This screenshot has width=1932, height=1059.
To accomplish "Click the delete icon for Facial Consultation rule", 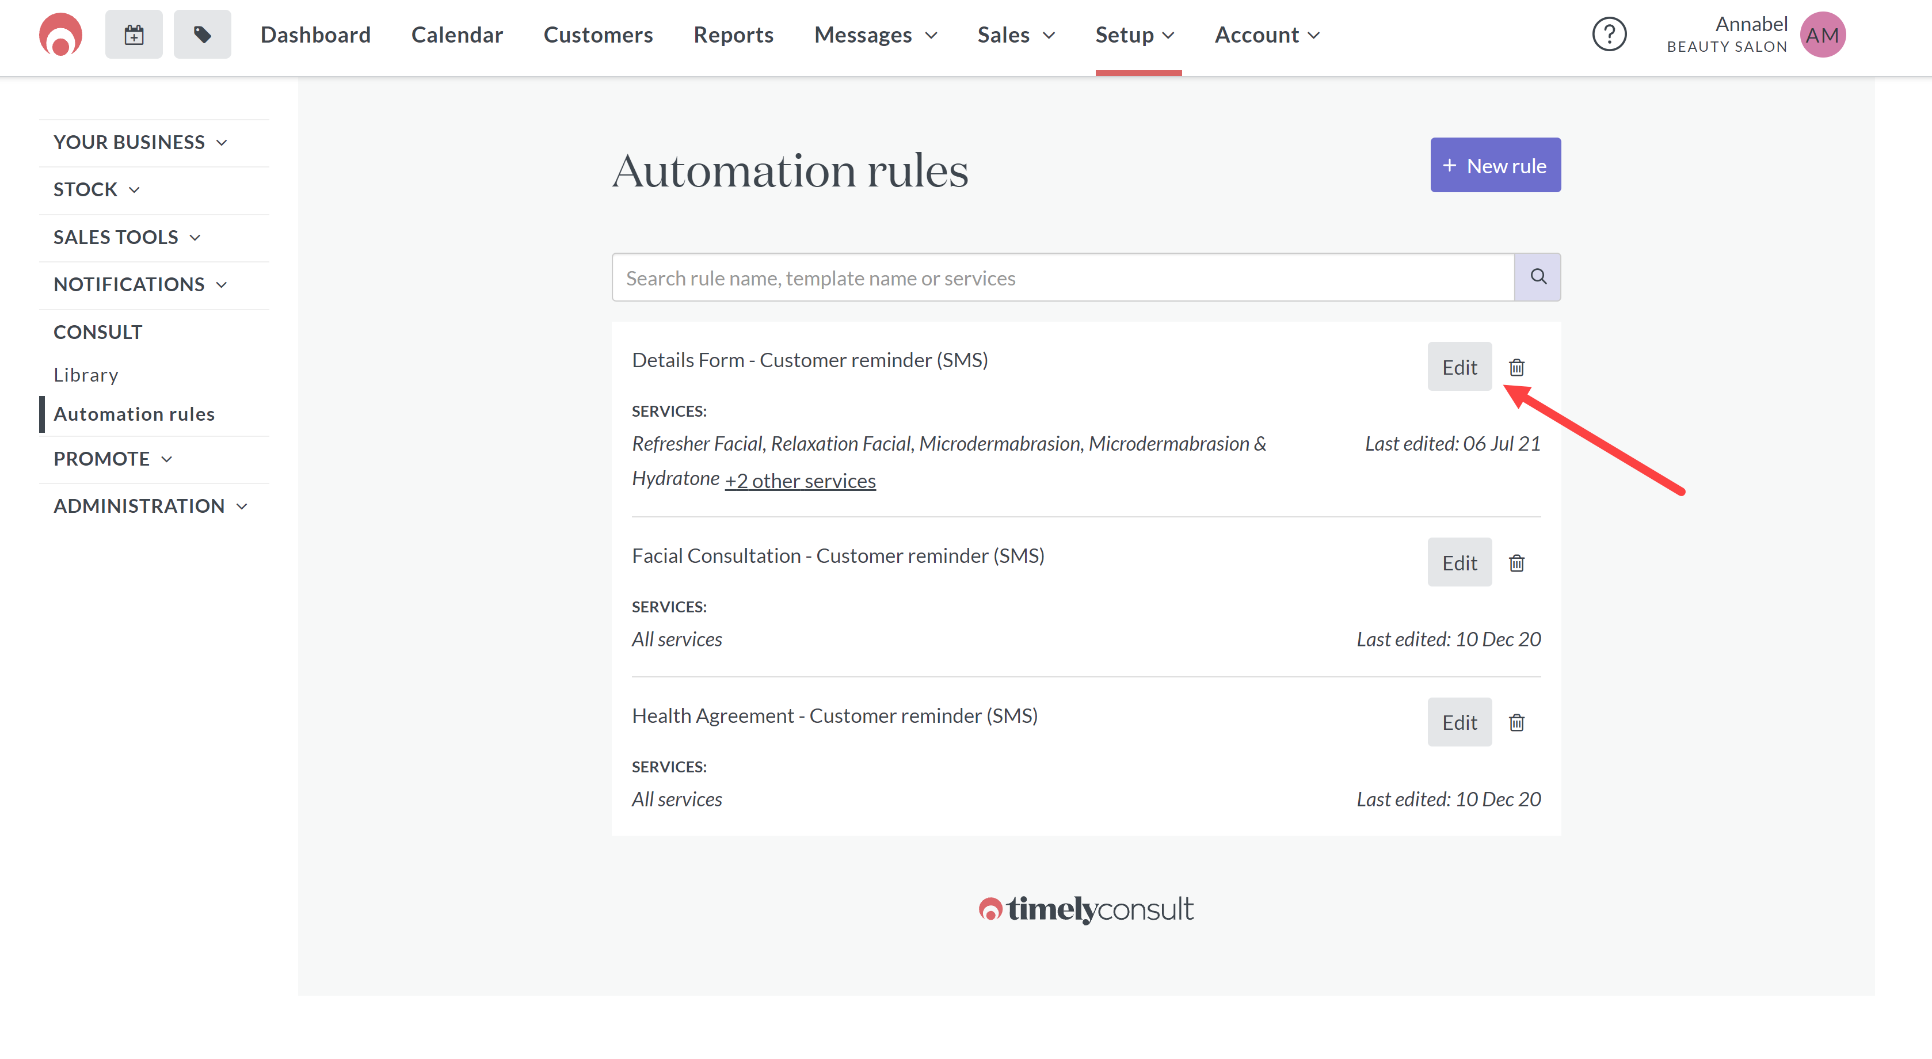I will point(1516,563).
